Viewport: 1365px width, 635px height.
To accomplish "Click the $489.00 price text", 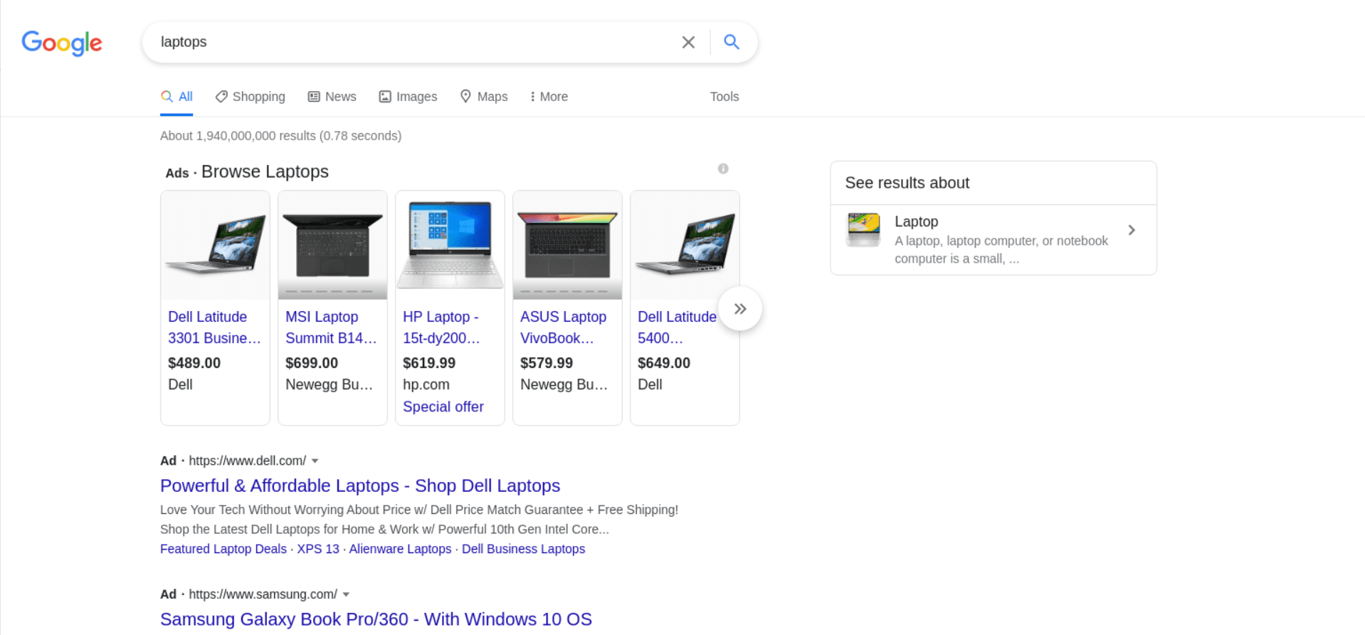I will [x=194, y=363].
